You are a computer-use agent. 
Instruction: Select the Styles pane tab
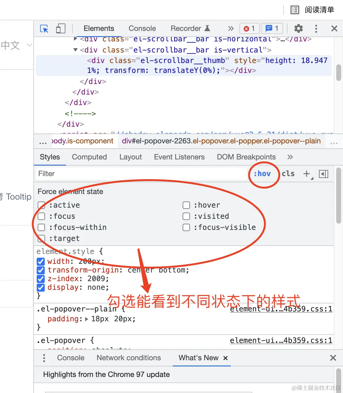click(x=50, y=157)
